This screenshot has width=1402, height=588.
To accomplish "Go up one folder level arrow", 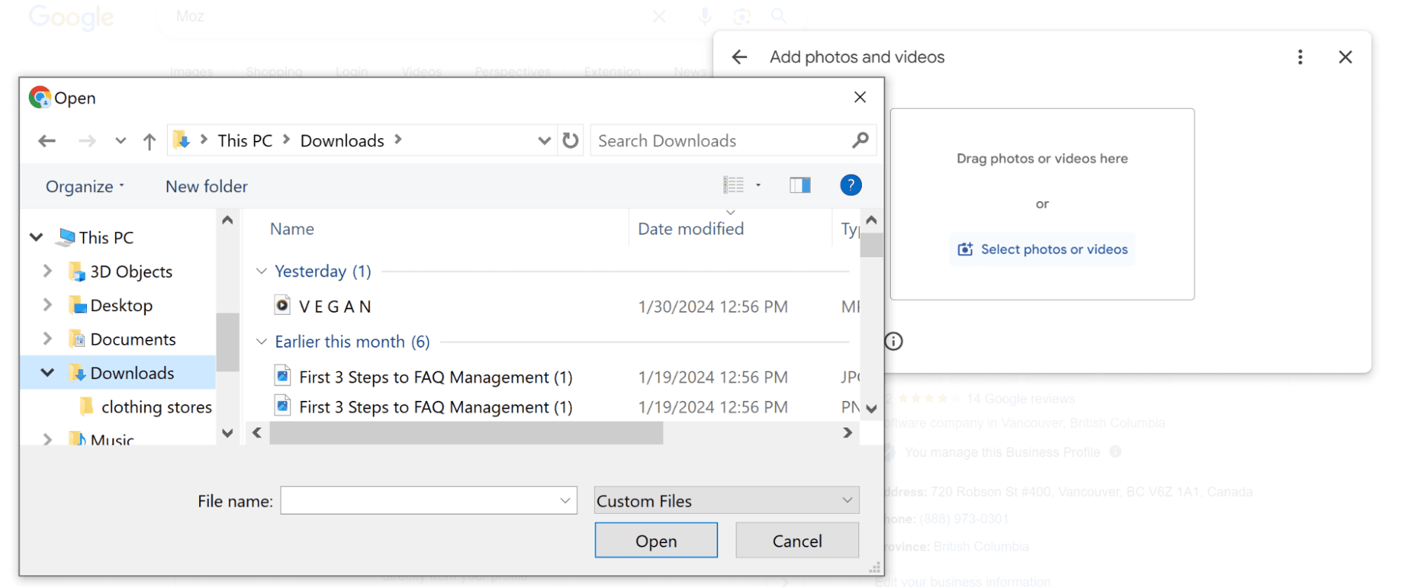I will [149, 142].
